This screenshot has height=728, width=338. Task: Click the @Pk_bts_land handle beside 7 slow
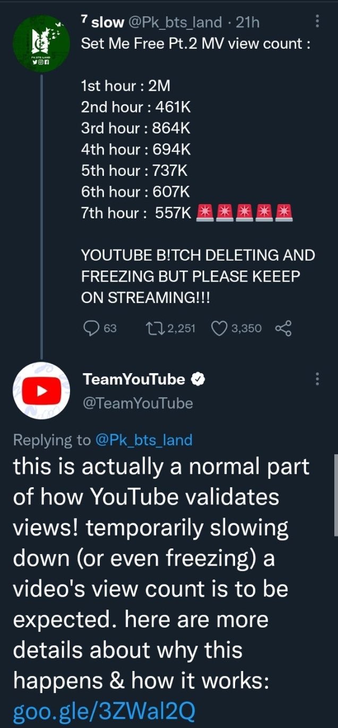point(175,22)
